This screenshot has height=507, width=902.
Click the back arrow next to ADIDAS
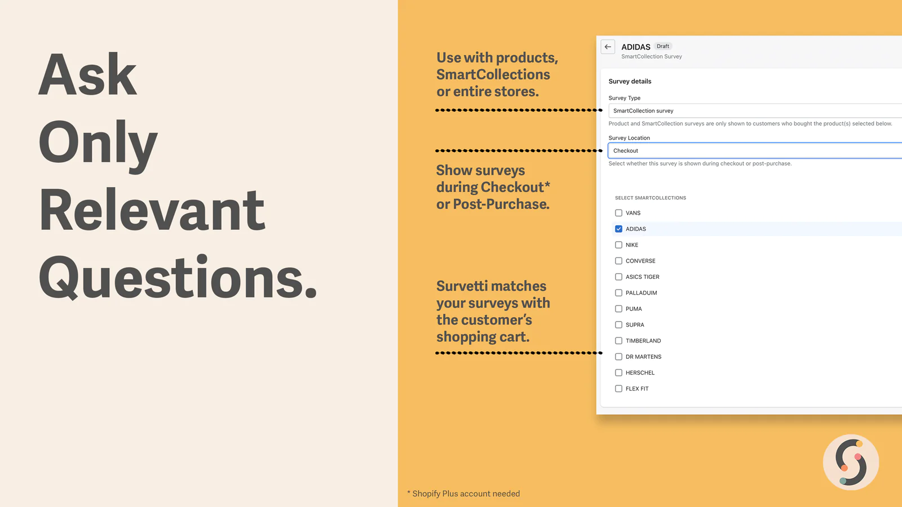(x=608, y=47)
